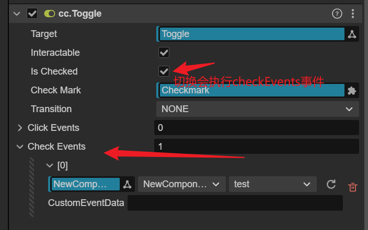Viewport: 368px width, 230px height.
Task: Open the NewComponent script dropdown
Action: (x=181, y=184)
